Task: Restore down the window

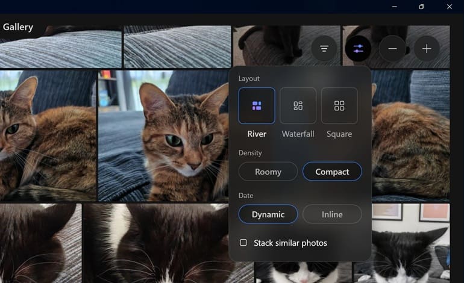Action: click(x=422, y=7)
